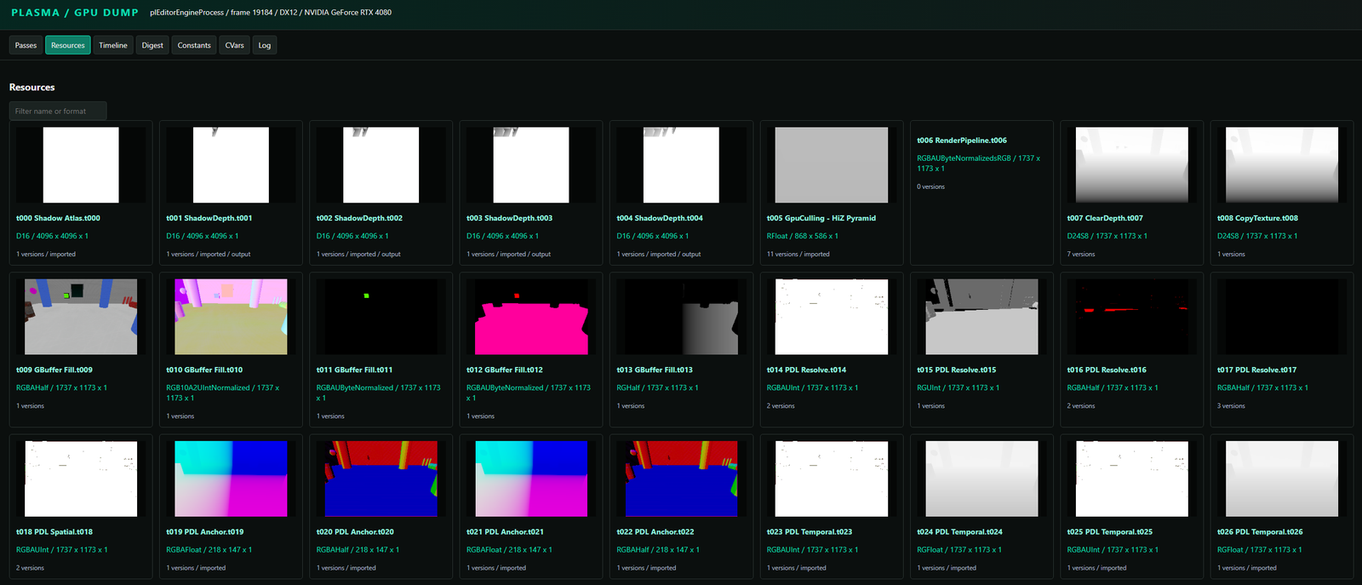Select the t005 GpuCulling - HiZ Pyramid title

click(x=821, y=218)
